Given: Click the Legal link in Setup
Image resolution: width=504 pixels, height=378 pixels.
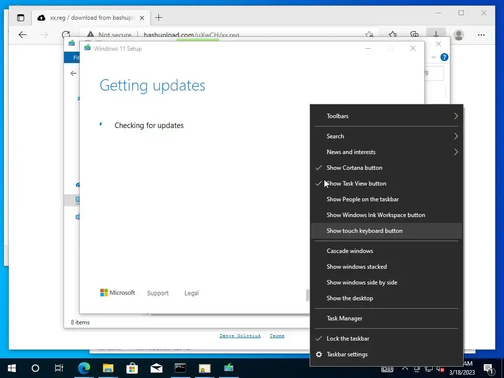Looking at the screenshot, I should [191, 293].
